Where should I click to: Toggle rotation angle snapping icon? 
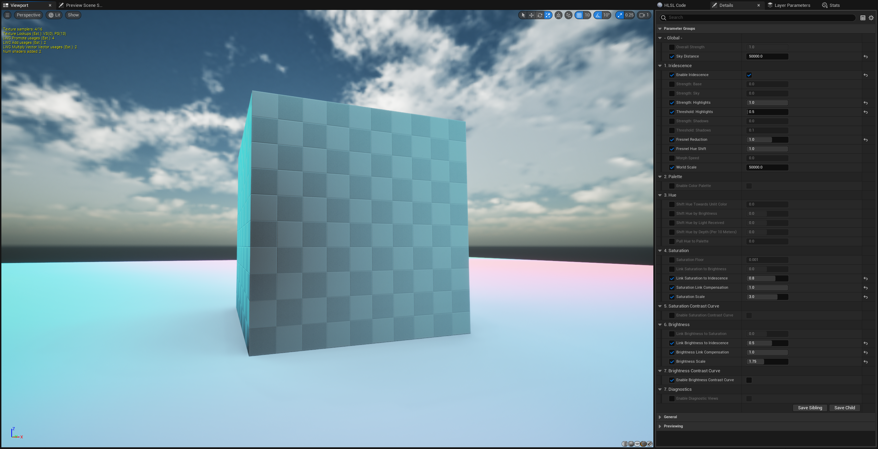coord(598,15)
